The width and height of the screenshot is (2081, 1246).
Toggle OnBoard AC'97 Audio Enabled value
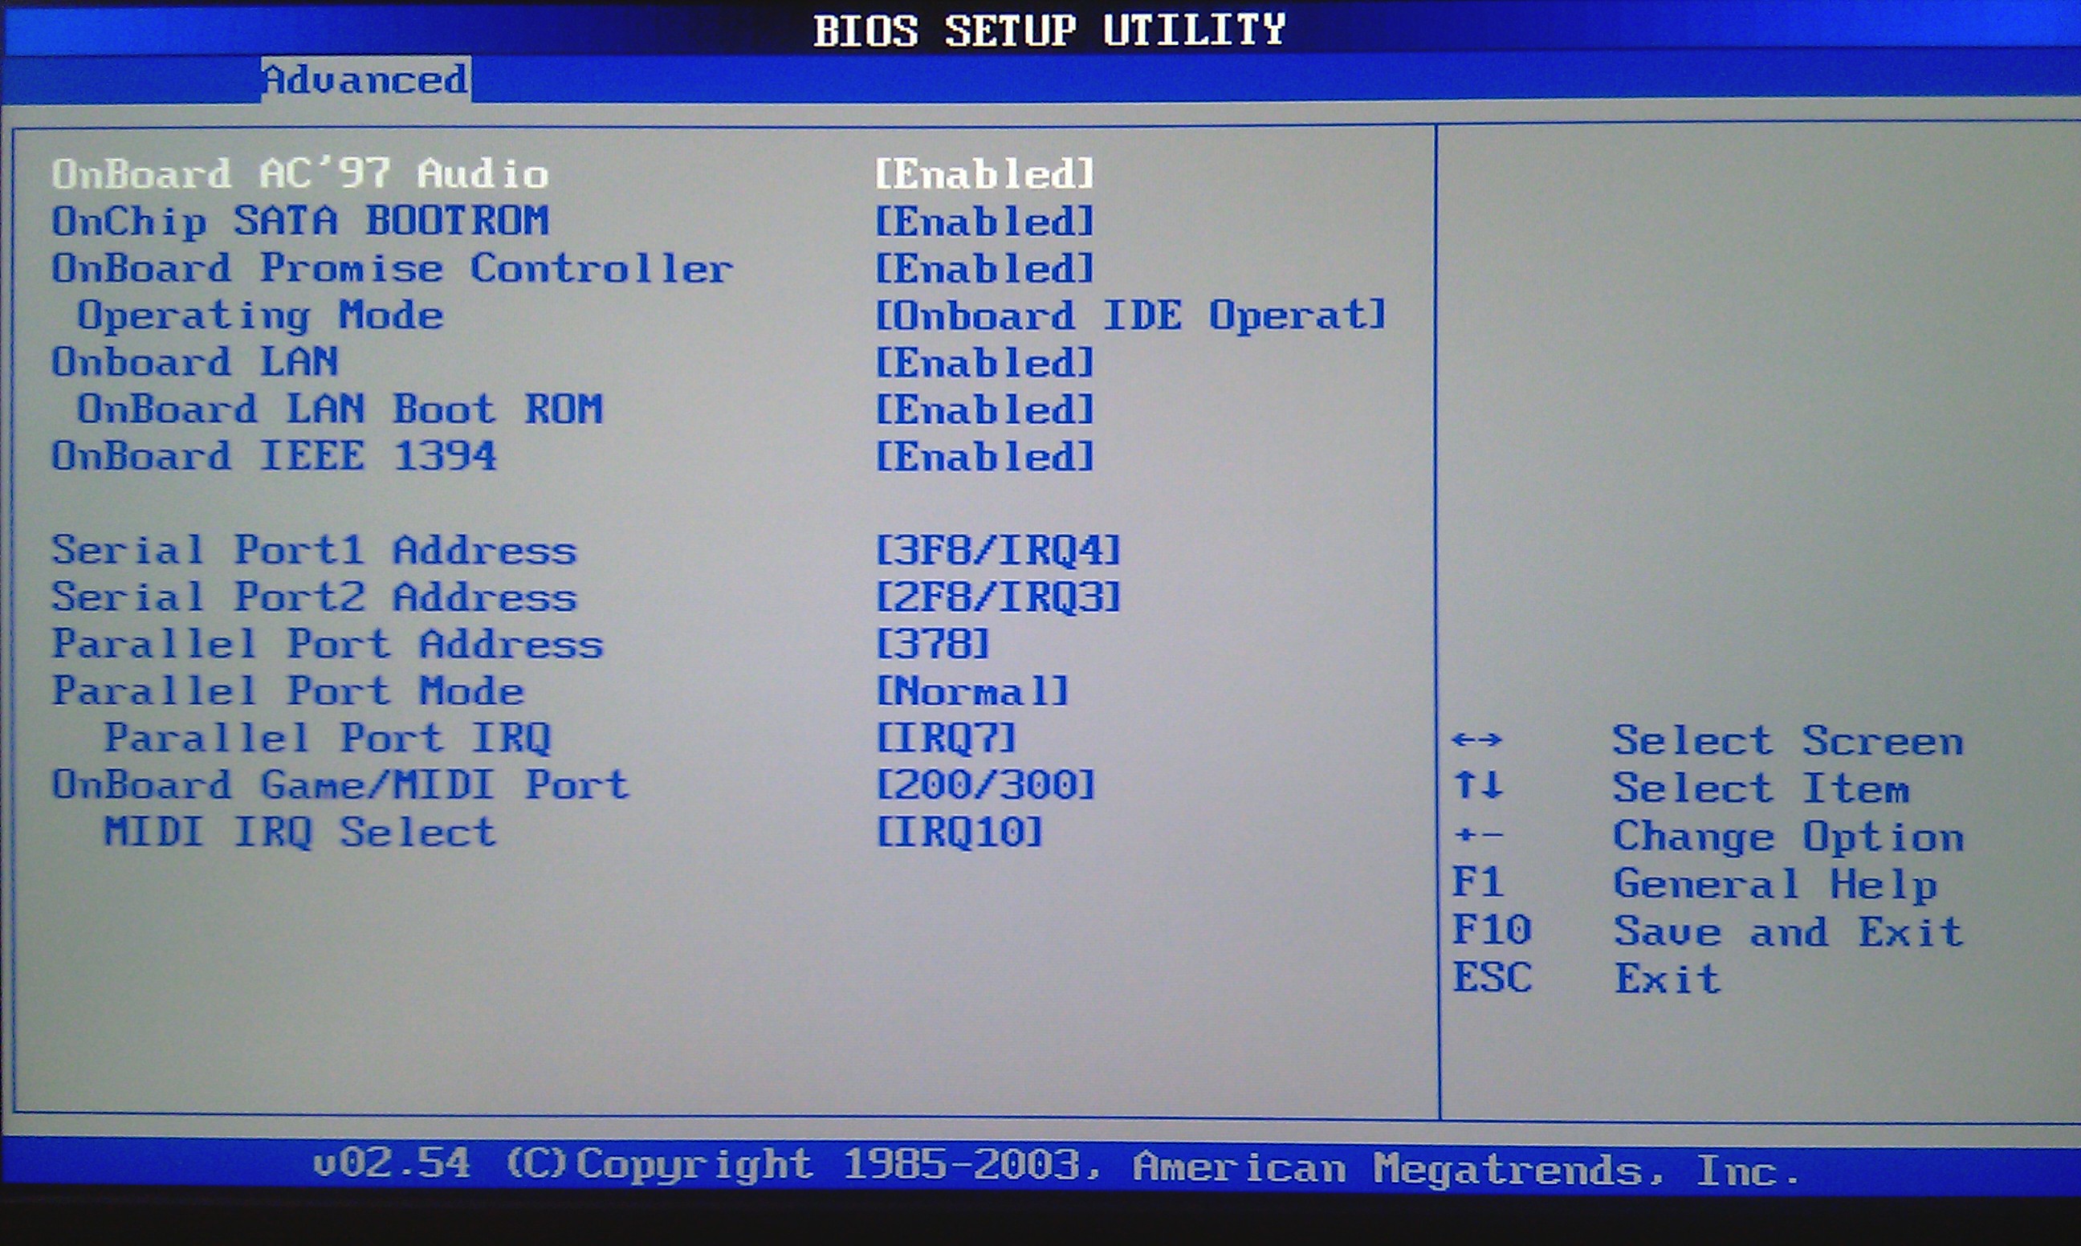(x=984, y=175)
